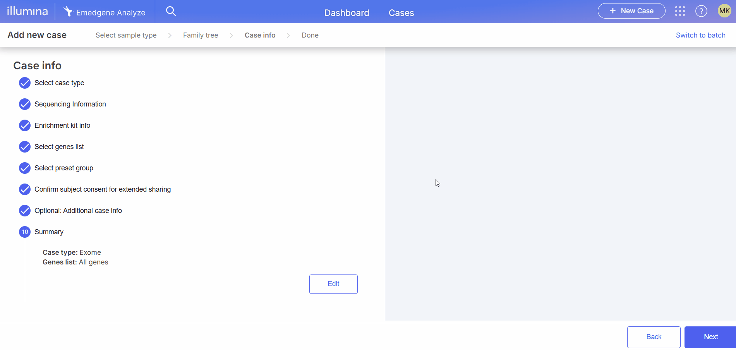The image size is (736, 350).
Task: Click the step 10 Summary number badge
Action: tap(25, 232)
